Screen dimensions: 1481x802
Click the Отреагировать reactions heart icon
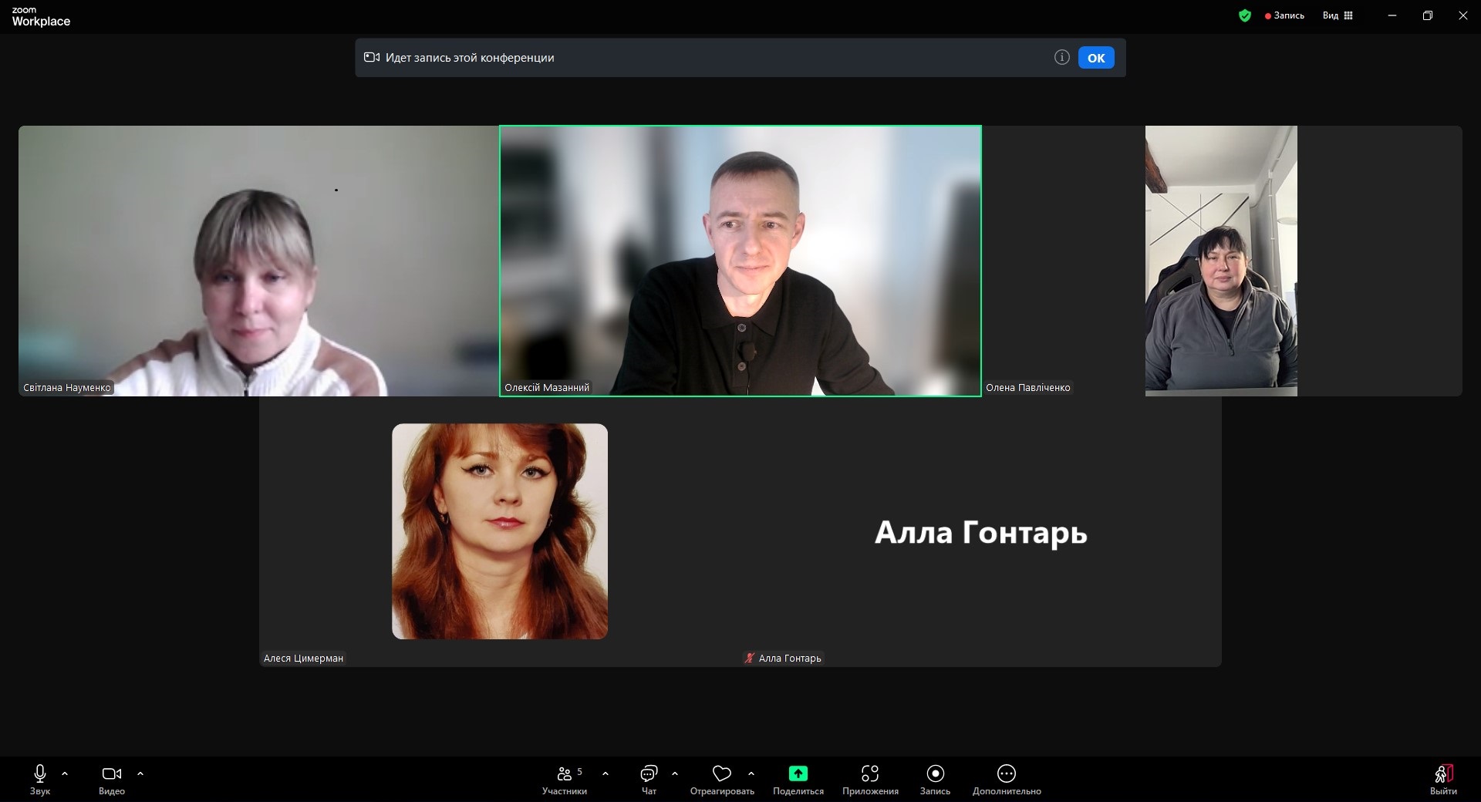click(722, 773)
